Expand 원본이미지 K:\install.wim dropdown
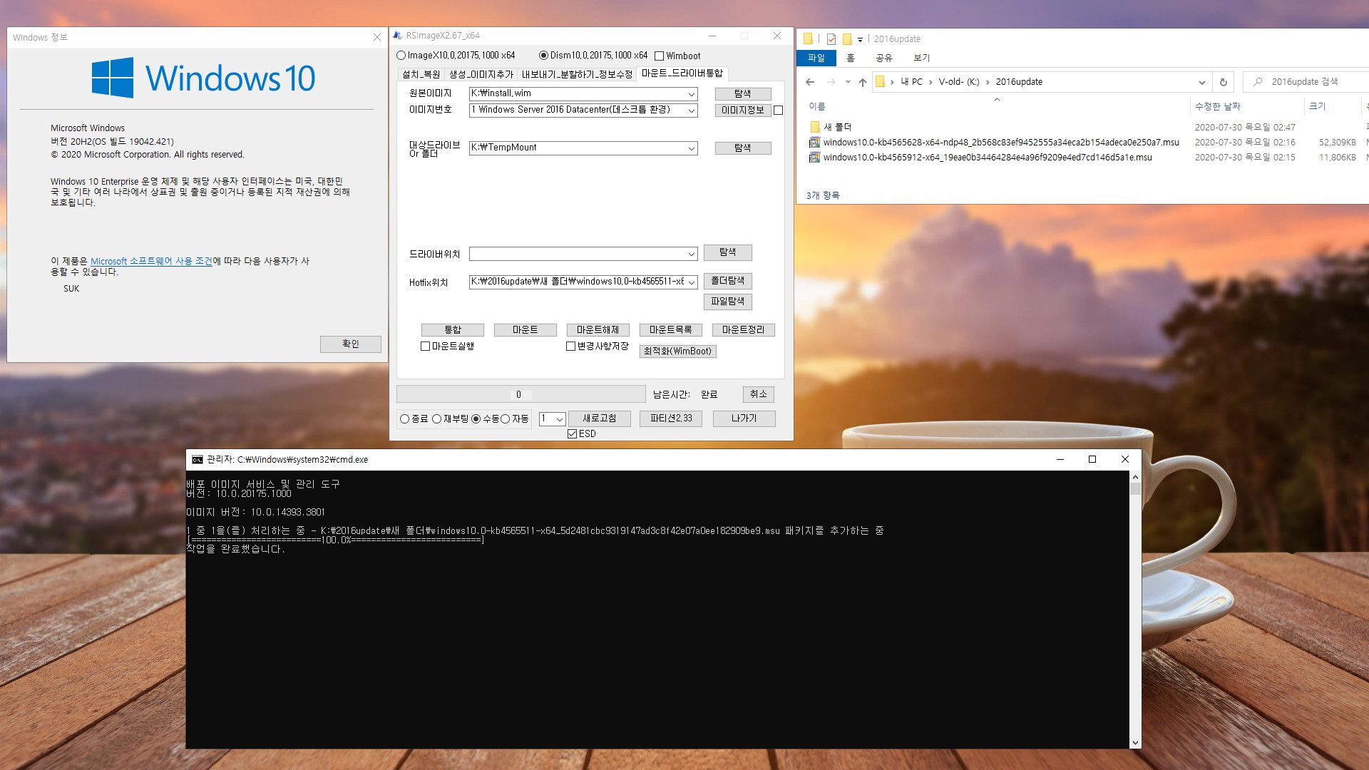 [x=691, y=94]
